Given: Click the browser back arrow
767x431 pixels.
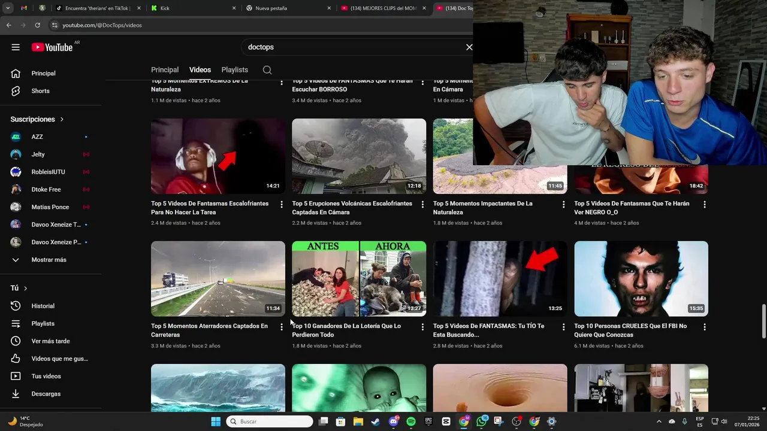Looking at the screenshot, I should coord(8,25).
